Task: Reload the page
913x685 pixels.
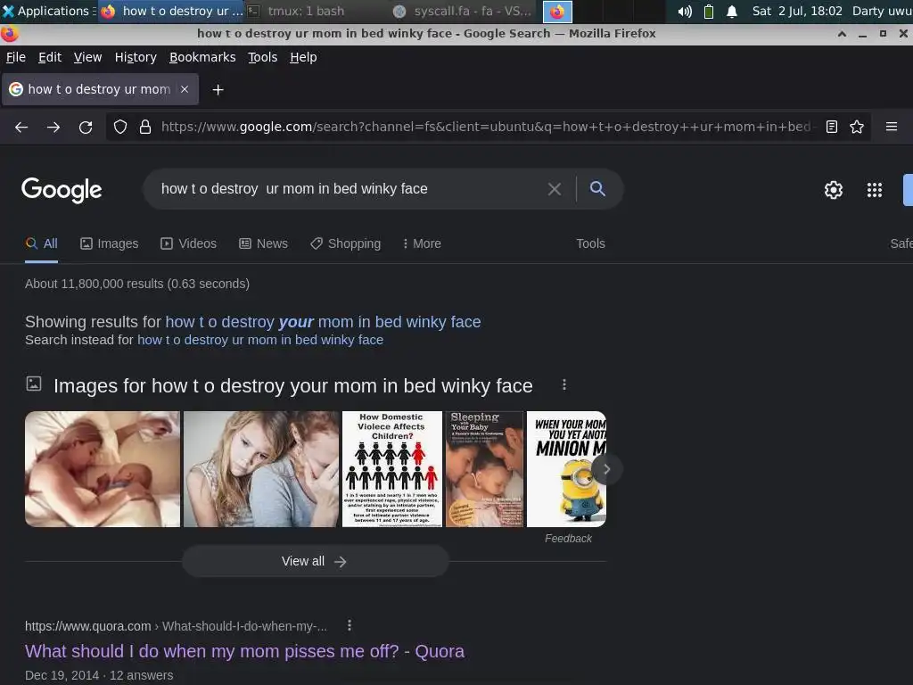Action: [x=86, y=127]
